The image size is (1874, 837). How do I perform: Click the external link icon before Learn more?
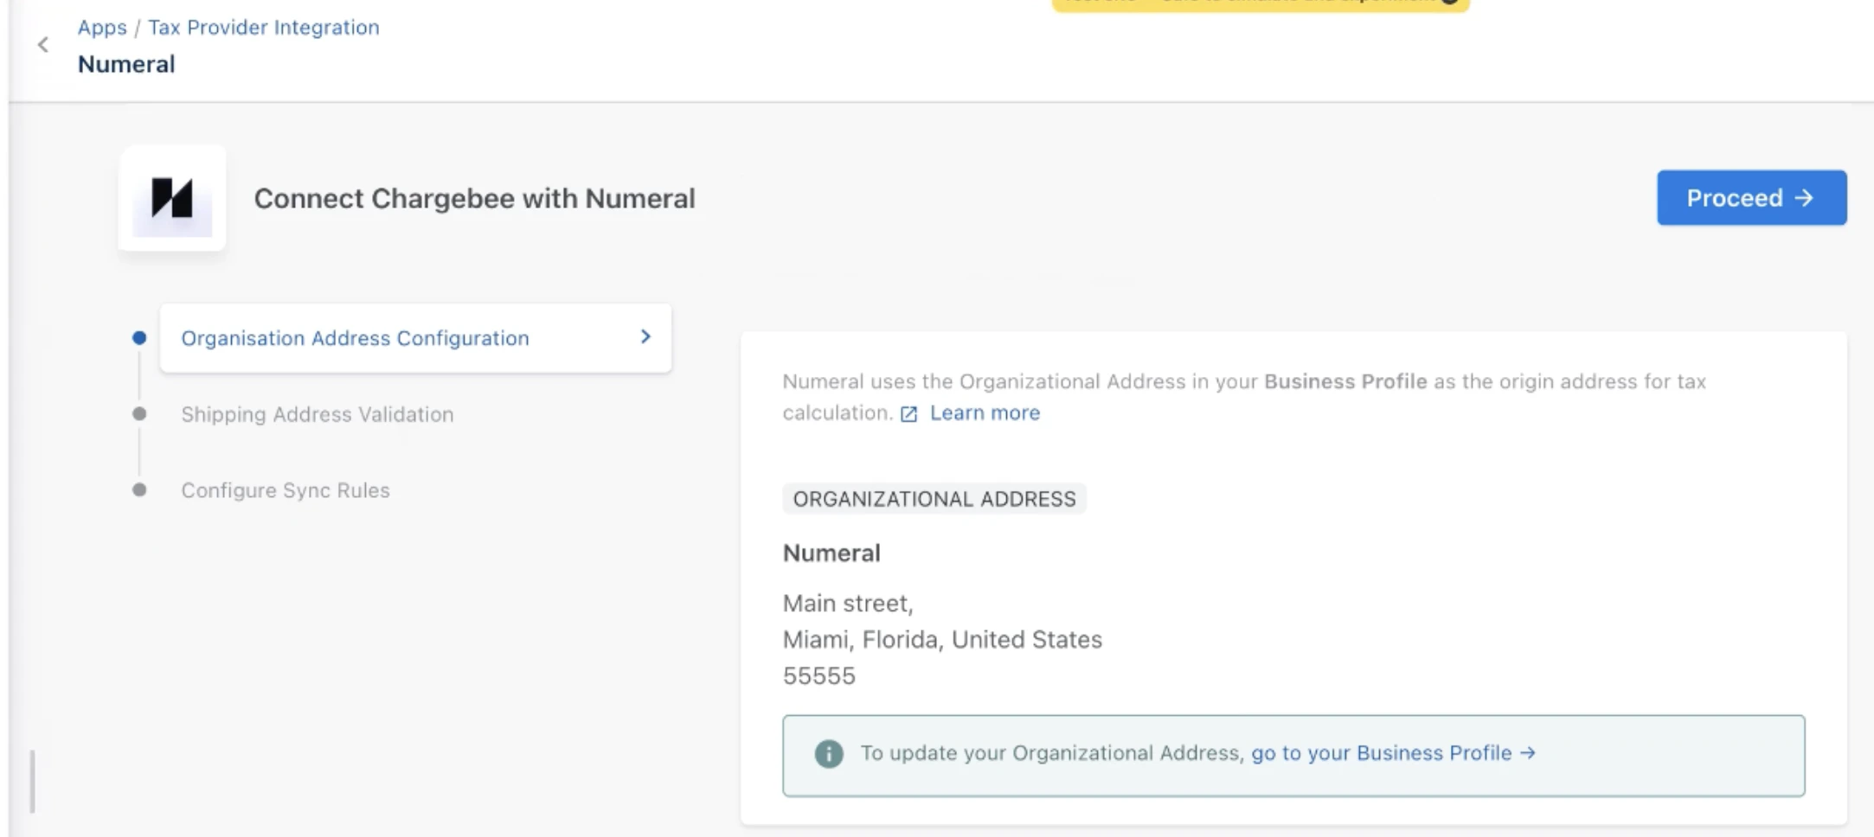(908, 414)
